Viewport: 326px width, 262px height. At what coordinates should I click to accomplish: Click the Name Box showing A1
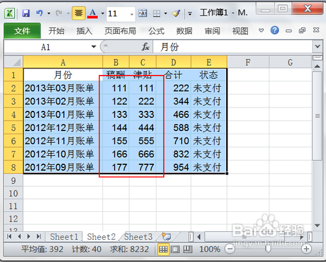(46, 47)
